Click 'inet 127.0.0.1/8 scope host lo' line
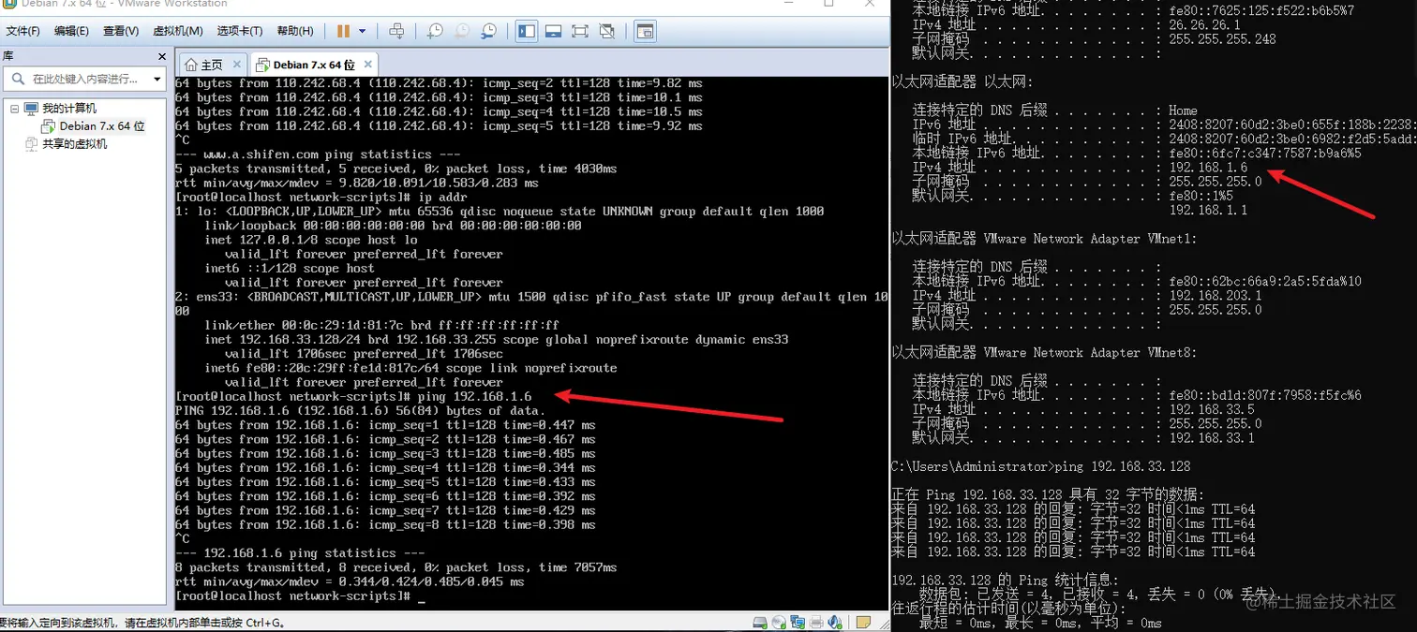This screenshot has width=1417, height=632. 311,240
